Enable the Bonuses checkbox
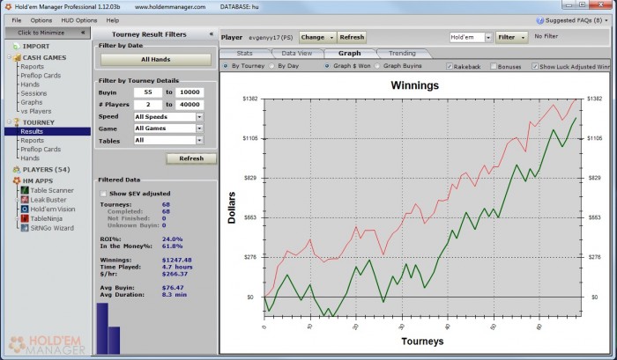This screenshot has width=617, height=360. tap(494, 66)
